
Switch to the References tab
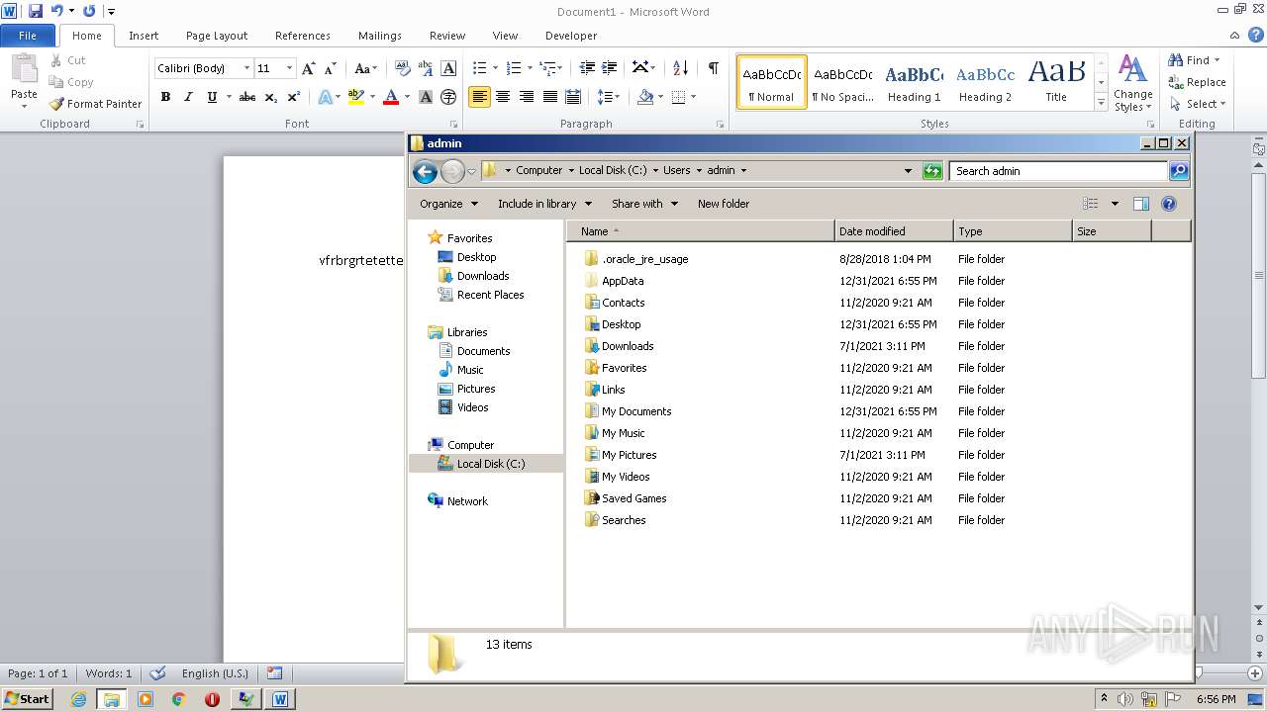click(303, 36)
